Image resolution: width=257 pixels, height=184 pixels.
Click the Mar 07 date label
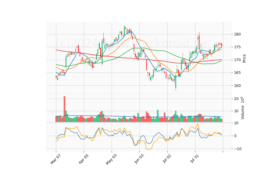pos(56,159)
